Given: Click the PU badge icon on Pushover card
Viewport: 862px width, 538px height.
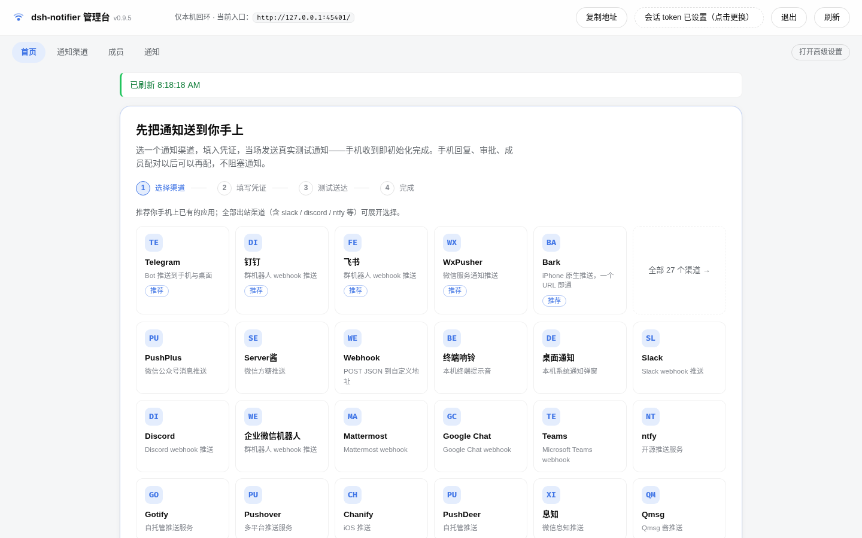Looking at the screenshot, I should (x=253, y=495).
